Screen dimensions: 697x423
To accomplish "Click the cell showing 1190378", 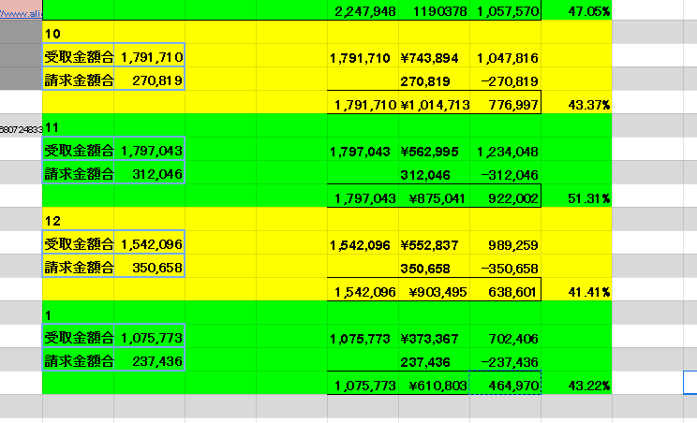I will [x=434, y=10].
